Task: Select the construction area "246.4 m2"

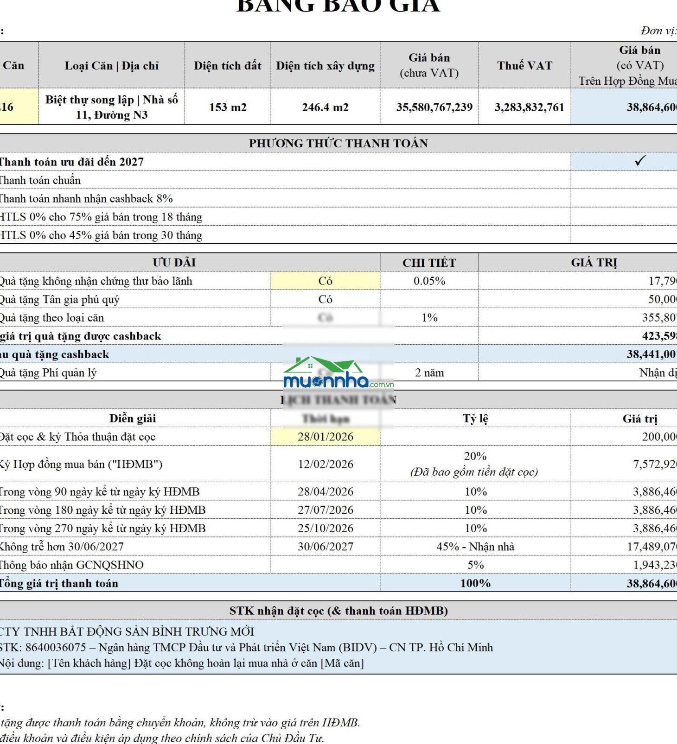Action: point(326,107)
